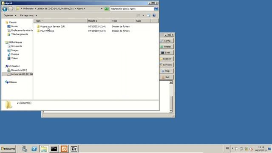Switch to XAMPP via the orange taskbar icon
This screenshot has width=272, height=153.
coord(64,149)
